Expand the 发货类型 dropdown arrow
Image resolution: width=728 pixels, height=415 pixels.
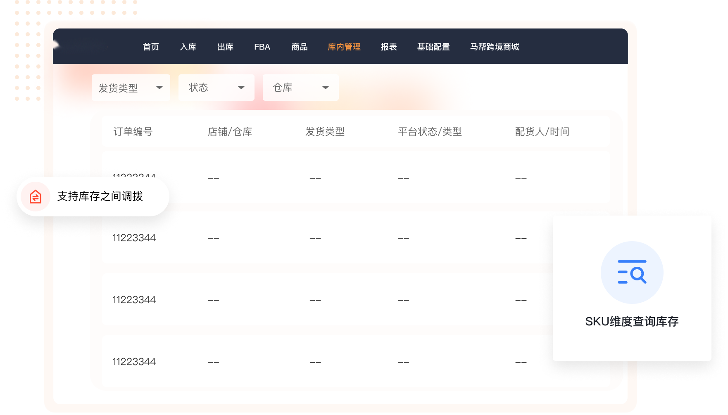159,88
